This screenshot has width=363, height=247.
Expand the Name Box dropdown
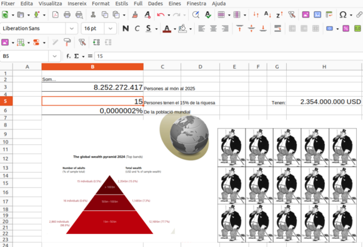(54, 56)
